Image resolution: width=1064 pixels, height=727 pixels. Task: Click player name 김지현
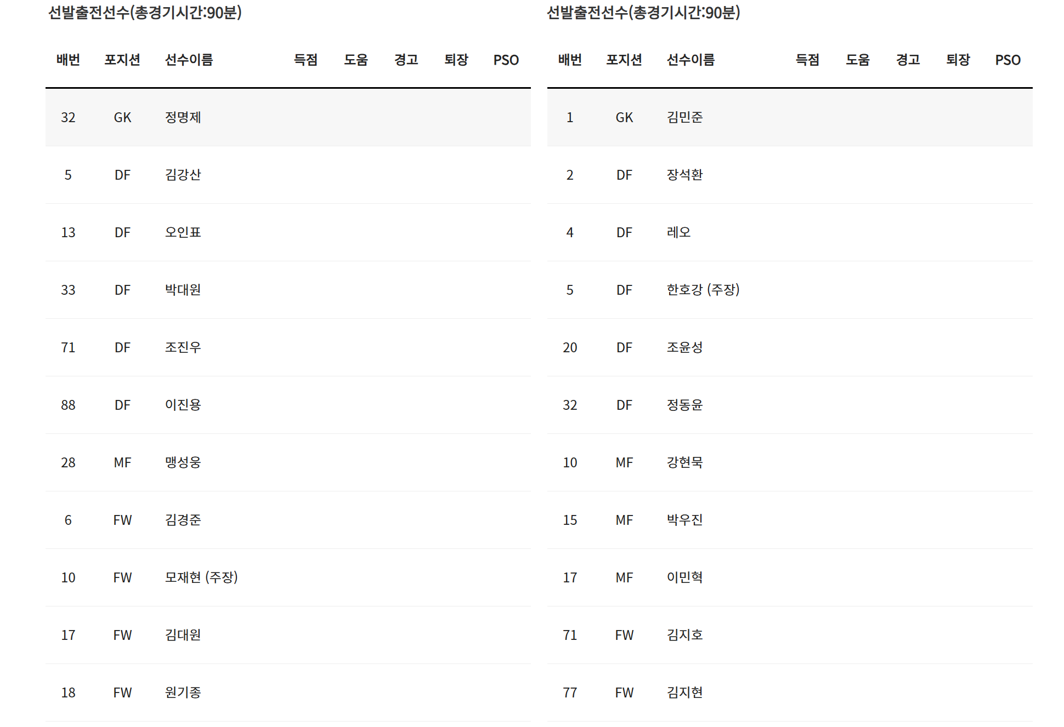(684, 692)
